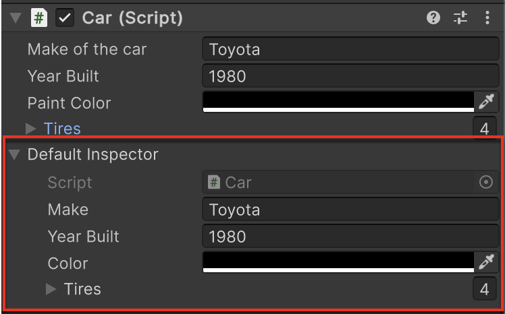Collapse the Default Inspector foldout
The image size is (505, 314).
tap(14, 154)
